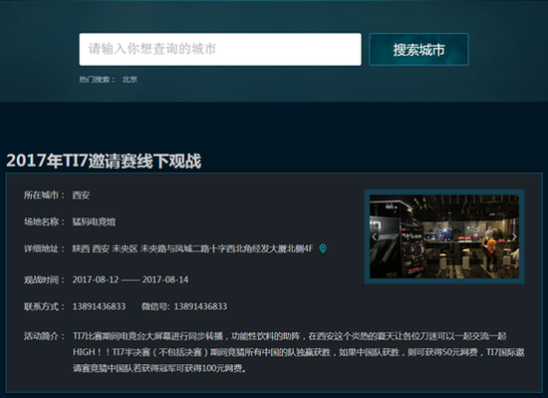
Task: Click the 场地名称 label
Action: click(x=45, y=221)
